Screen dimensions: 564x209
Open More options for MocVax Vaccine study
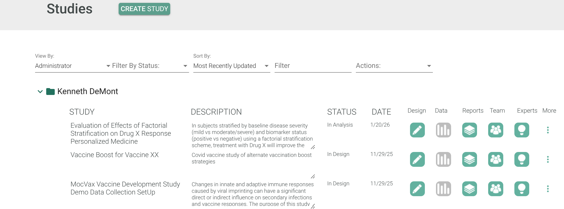pyautogui.click(x=548, y=189)
